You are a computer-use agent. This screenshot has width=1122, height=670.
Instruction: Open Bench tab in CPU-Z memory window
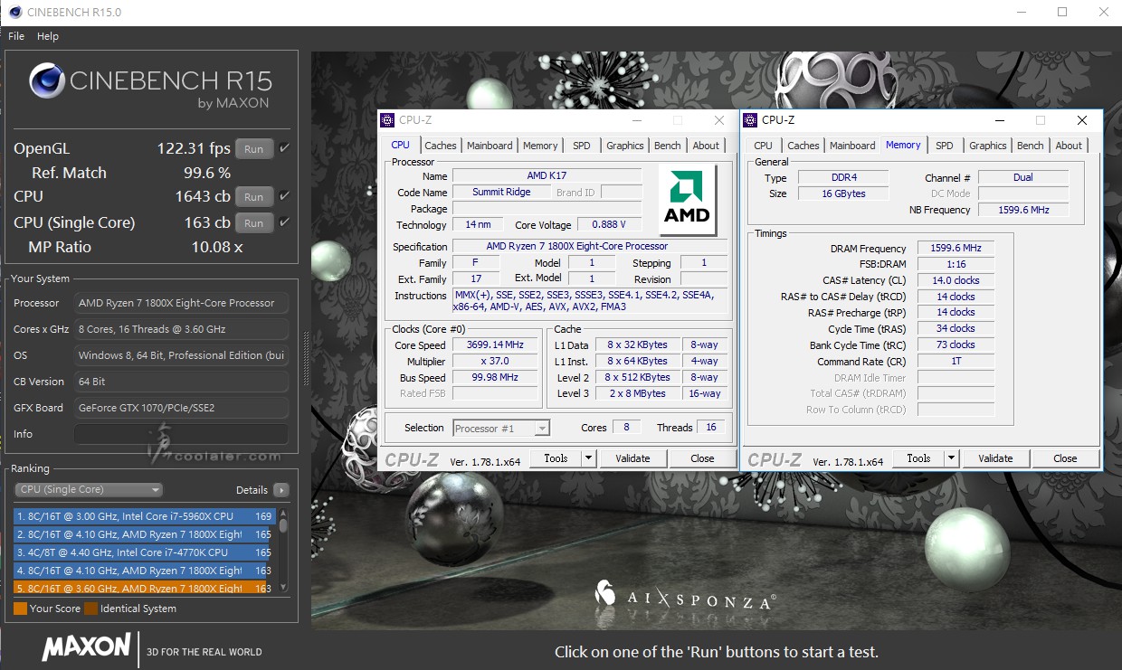pyautogui.click(x=1031, y=146)
